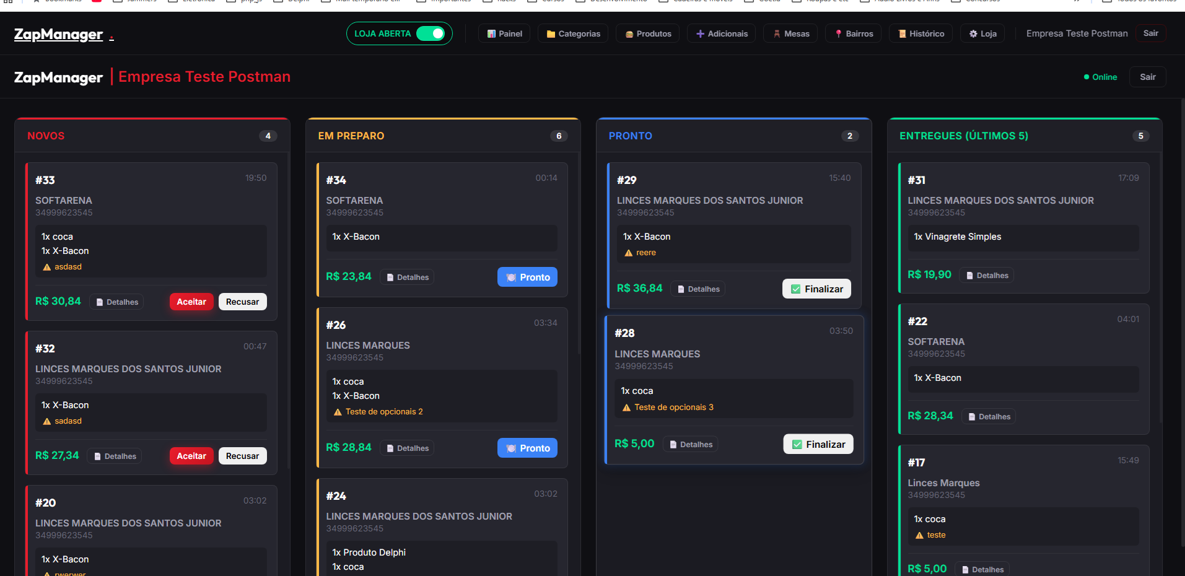Open the Produtos menu item
1185x576 pixels.
tap(647, 33)
